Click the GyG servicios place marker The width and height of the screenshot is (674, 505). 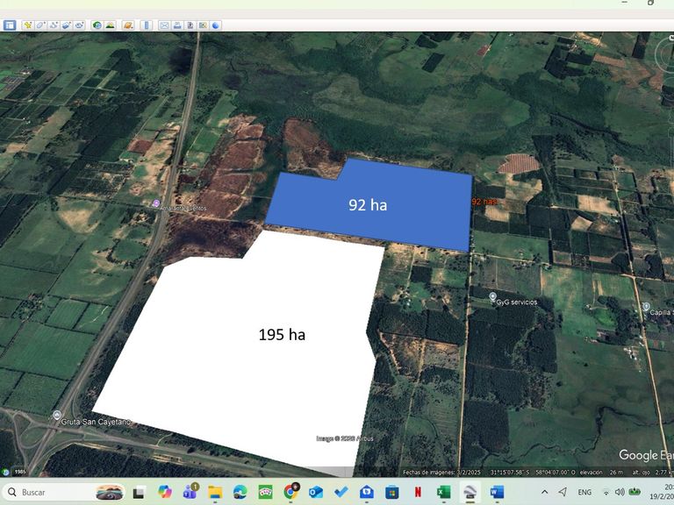tap(492, 297)
